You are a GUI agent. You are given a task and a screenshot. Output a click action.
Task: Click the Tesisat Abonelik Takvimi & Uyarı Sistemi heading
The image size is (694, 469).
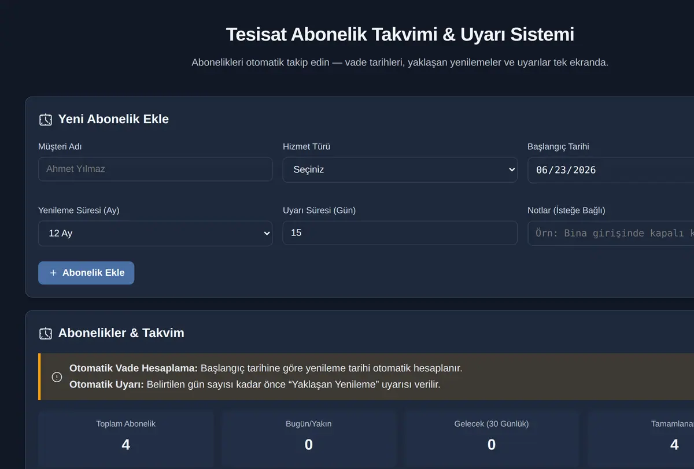point(400,34)
